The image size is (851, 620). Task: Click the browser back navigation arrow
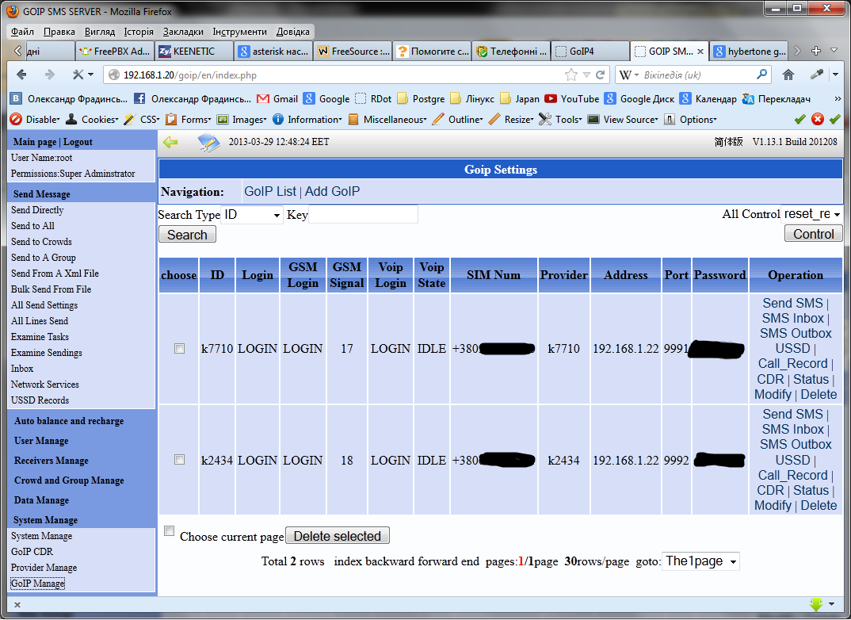coord(22,75)
